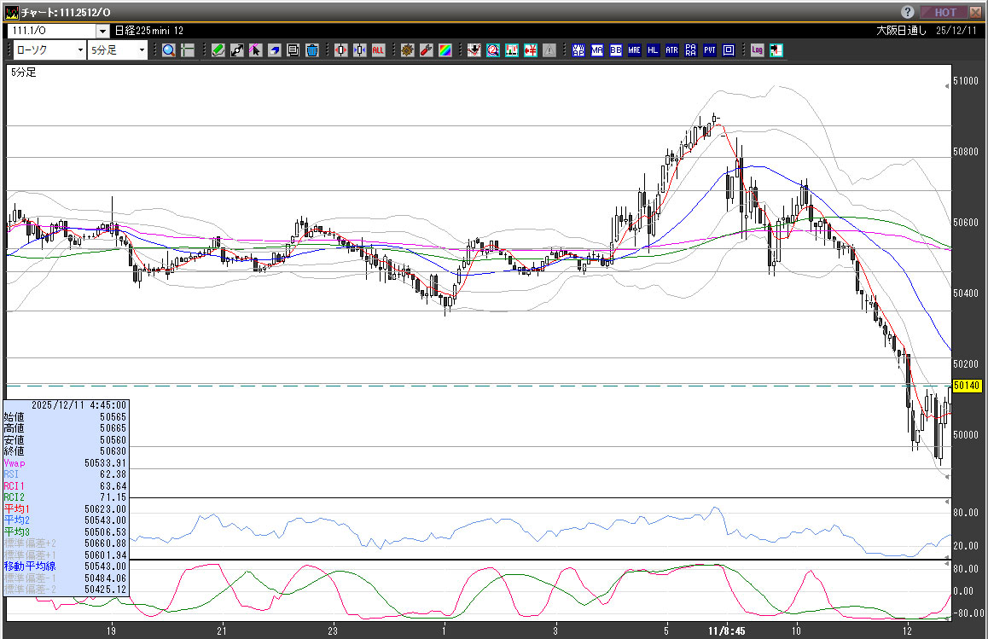The width and height of the screenshot is (988, 639).
Task: Click the red ALL toolbar icon
Action: click(378, 50)
